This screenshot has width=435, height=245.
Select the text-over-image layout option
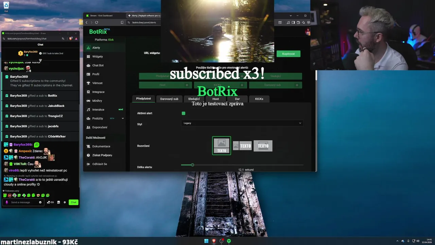point(263,146)
